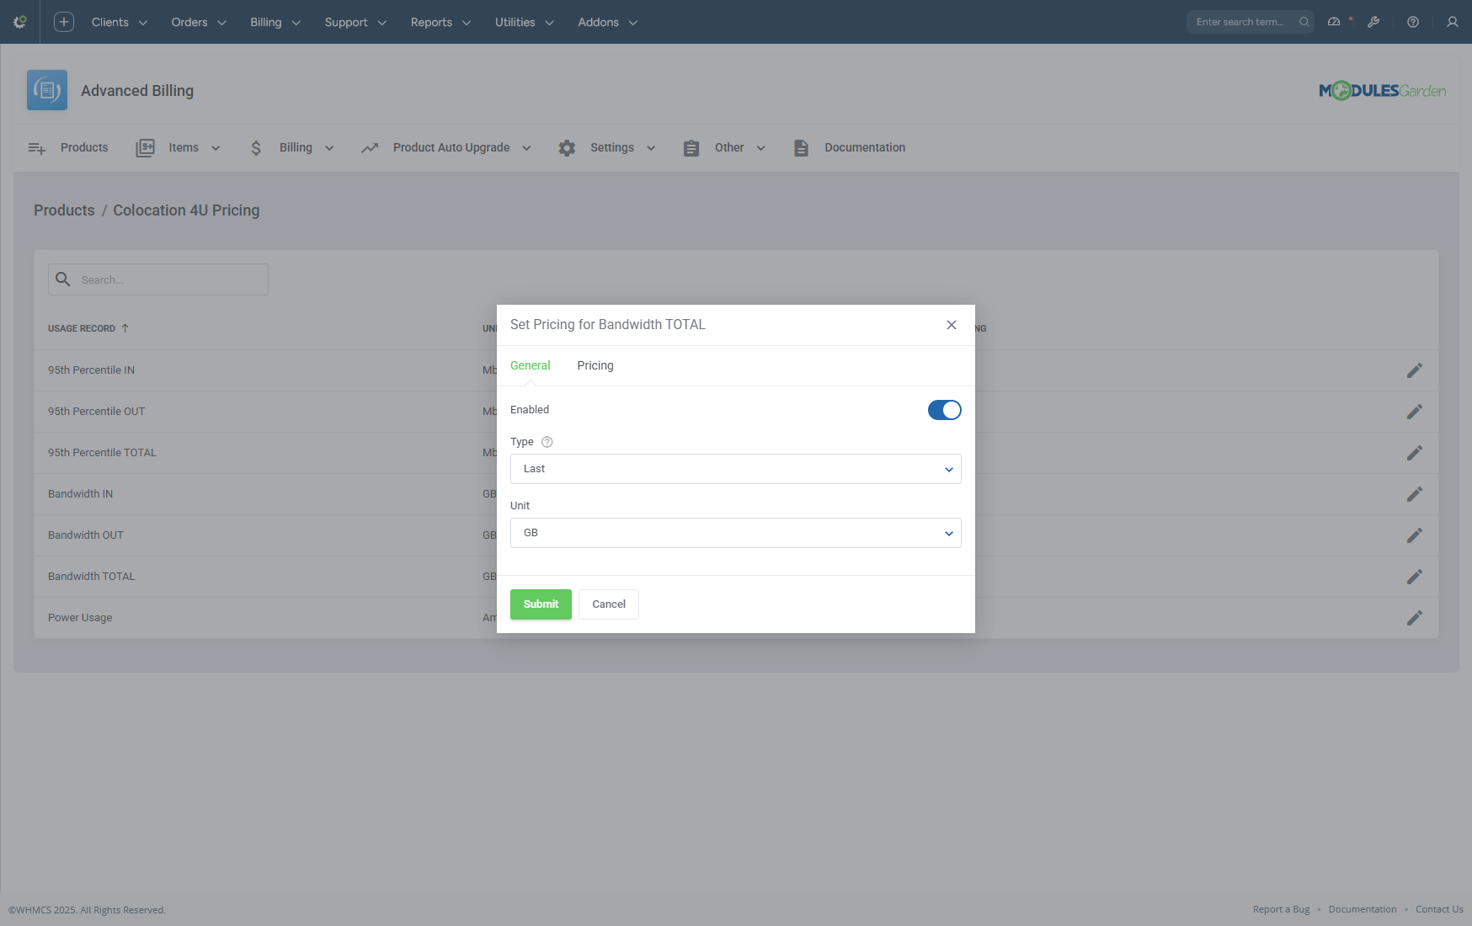
Task: Click the WHMCS gear logo icon
Action: [x=20, y=22]
